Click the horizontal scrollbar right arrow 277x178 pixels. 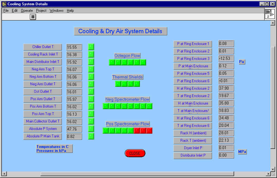click(x=268, y=174)
